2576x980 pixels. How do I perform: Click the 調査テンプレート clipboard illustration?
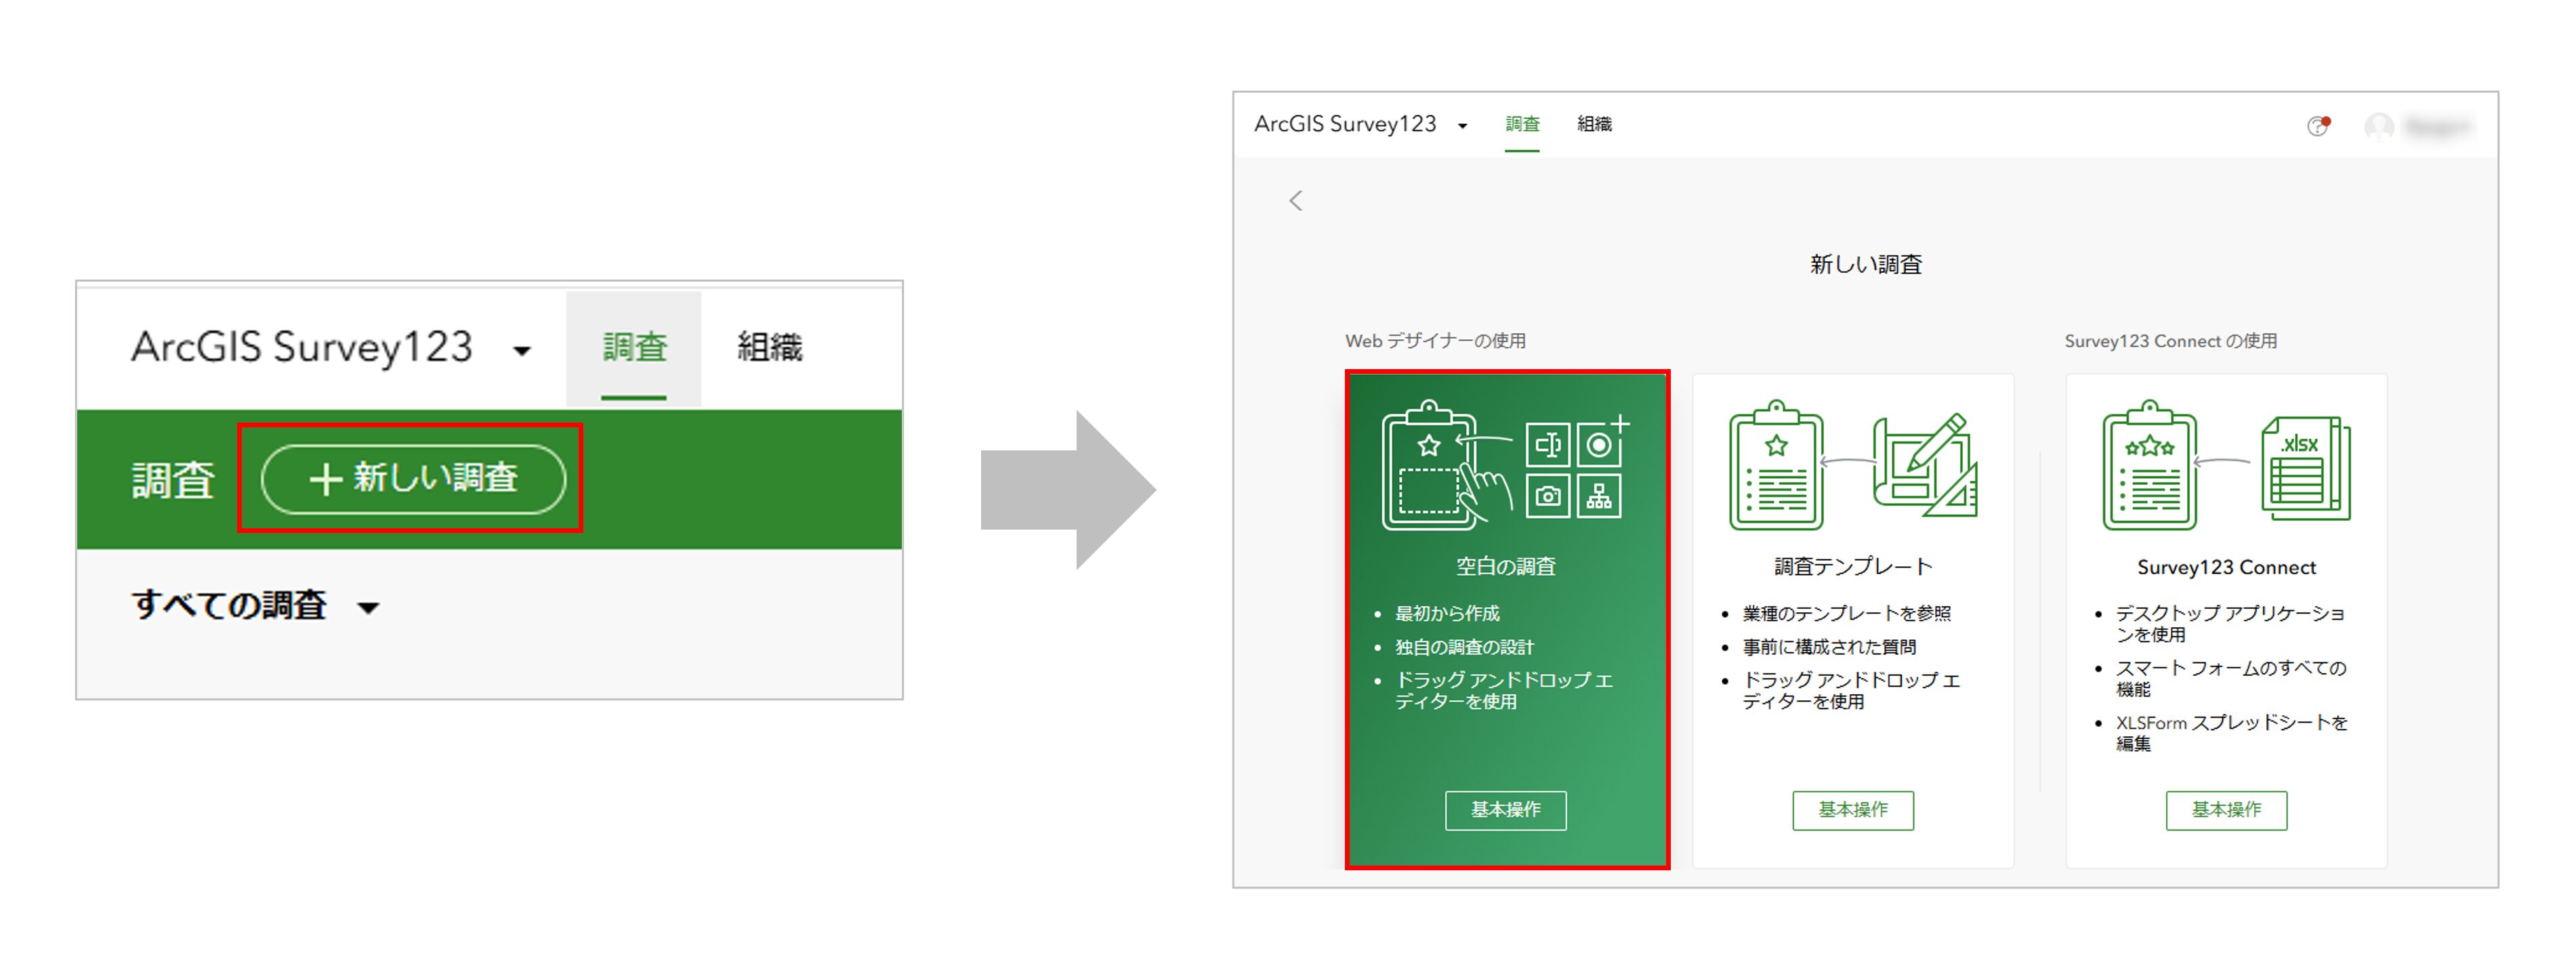point(1853,465)
